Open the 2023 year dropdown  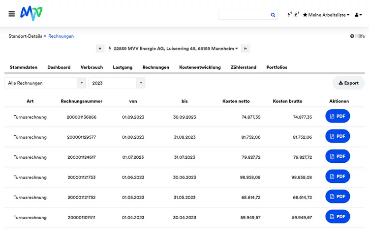coord(117,83)
